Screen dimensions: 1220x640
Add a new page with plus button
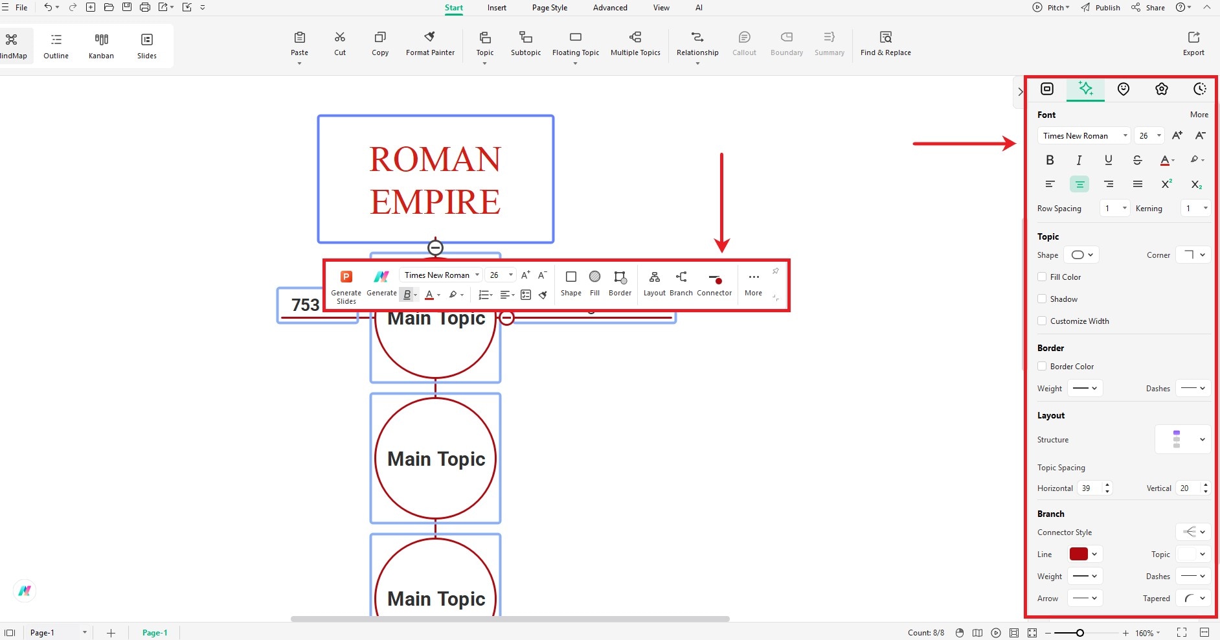[111, 633]
